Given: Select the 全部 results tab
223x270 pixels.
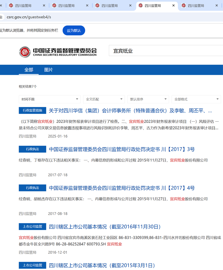Looking at the screenshot, I should [x=29, y=70].
